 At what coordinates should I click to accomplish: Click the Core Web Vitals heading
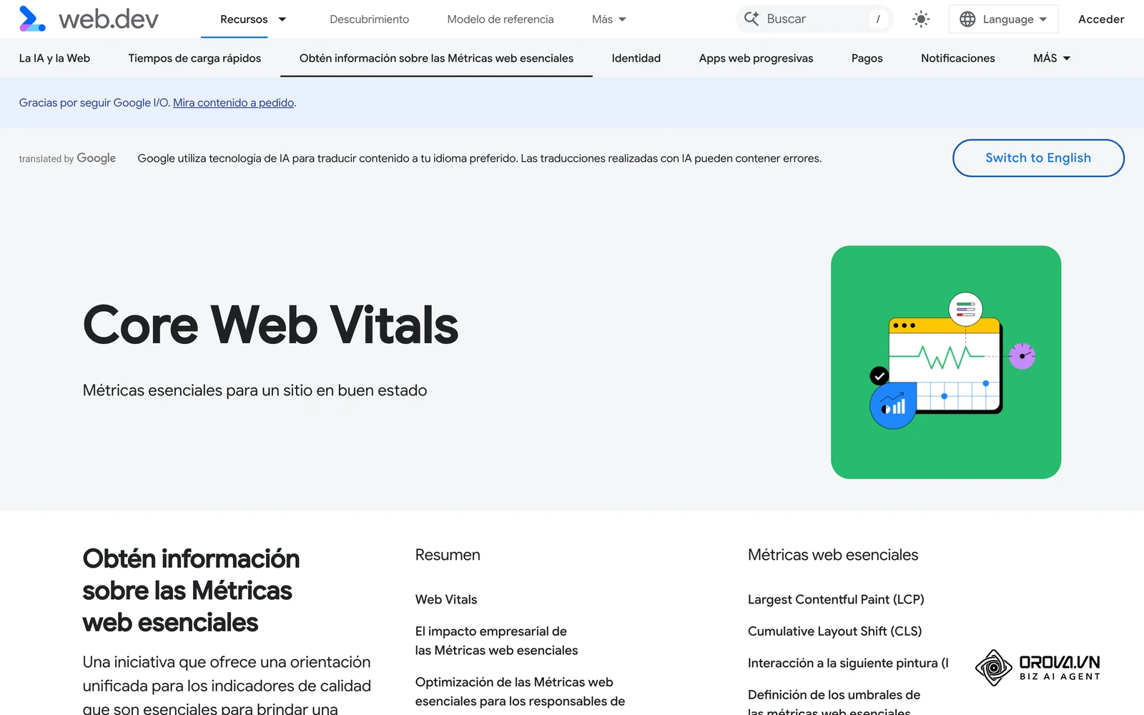tap(270, 325)
